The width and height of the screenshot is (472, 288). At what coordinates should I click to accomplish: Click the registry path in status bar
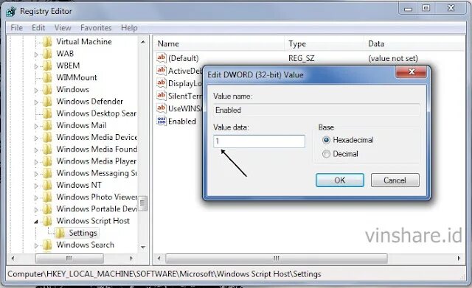pyautogui.click(x=164, y=274)
